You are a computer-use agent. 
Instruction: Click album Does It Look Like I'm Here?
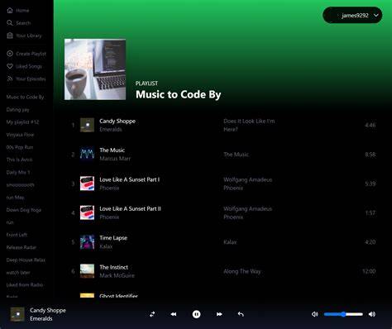tap(249, 125)
